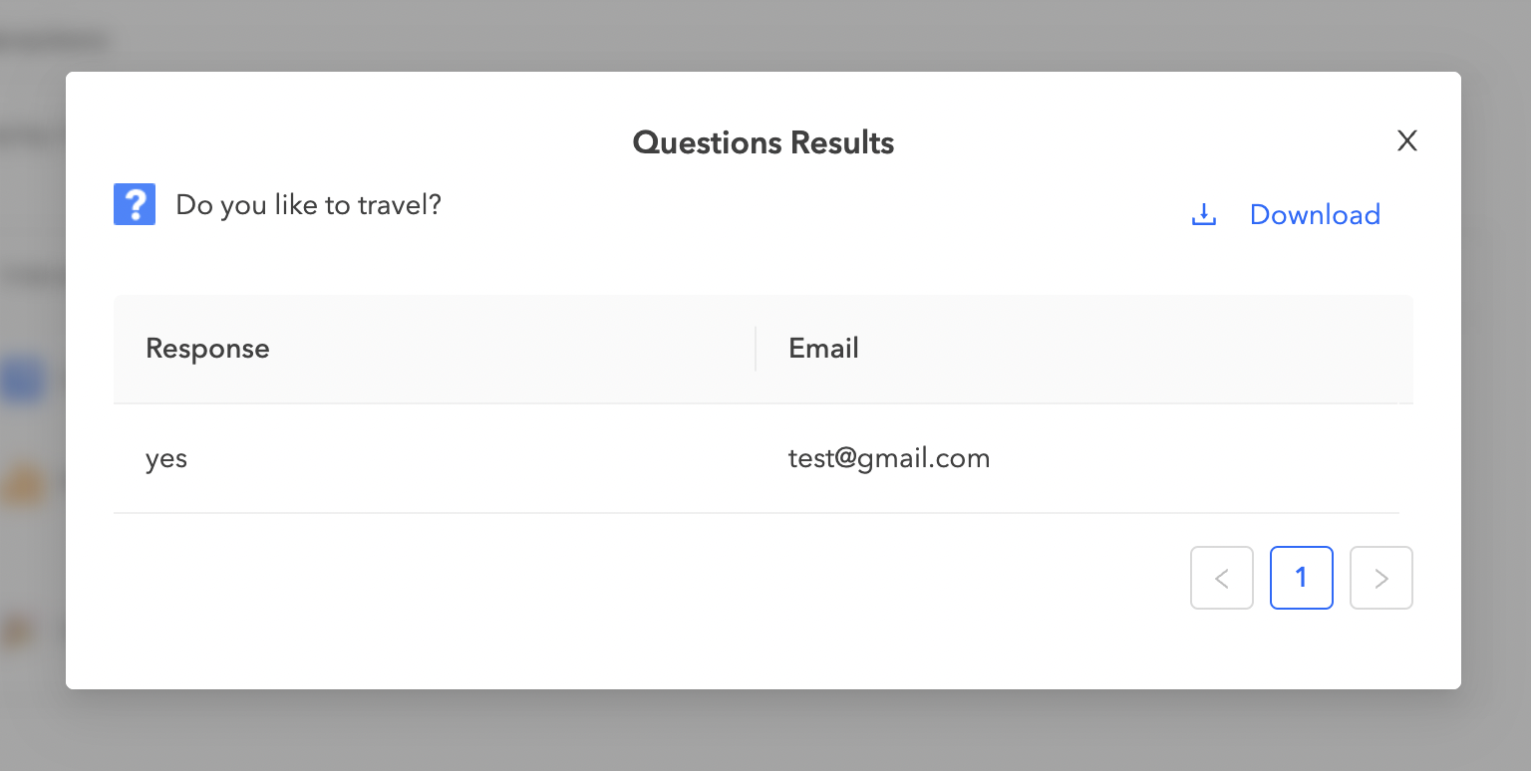Click the download arrow icon
Screen dimensions: 1531x771
click(1204, 215)
